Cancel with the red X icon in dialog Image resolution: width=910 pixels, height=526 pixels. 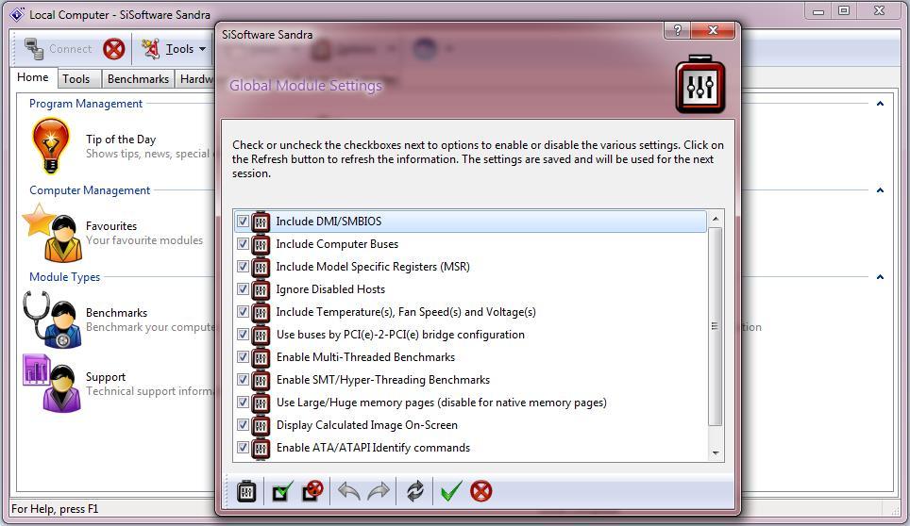(481, 491)
